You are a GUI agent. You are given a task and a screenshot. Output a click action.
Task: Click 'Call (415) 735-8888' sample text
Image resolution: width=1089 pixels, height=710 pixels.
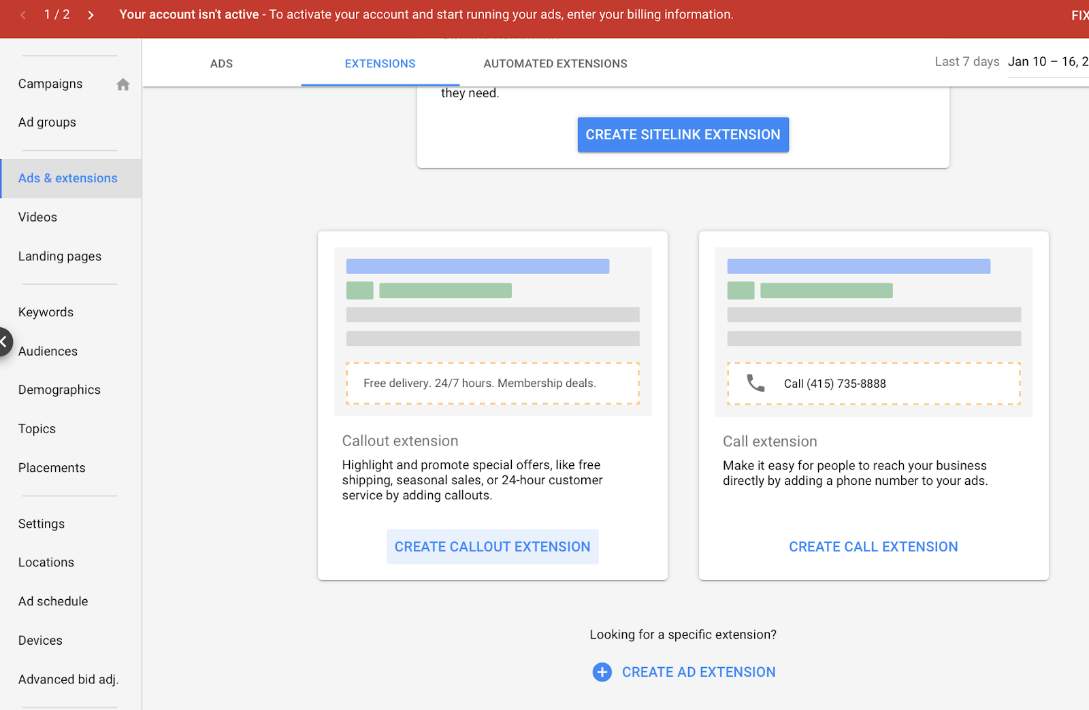point(835,384)
